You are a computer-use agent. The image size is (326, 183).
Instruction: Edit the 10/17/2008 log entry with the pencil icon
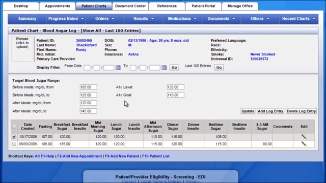click(x=304, y=137)
